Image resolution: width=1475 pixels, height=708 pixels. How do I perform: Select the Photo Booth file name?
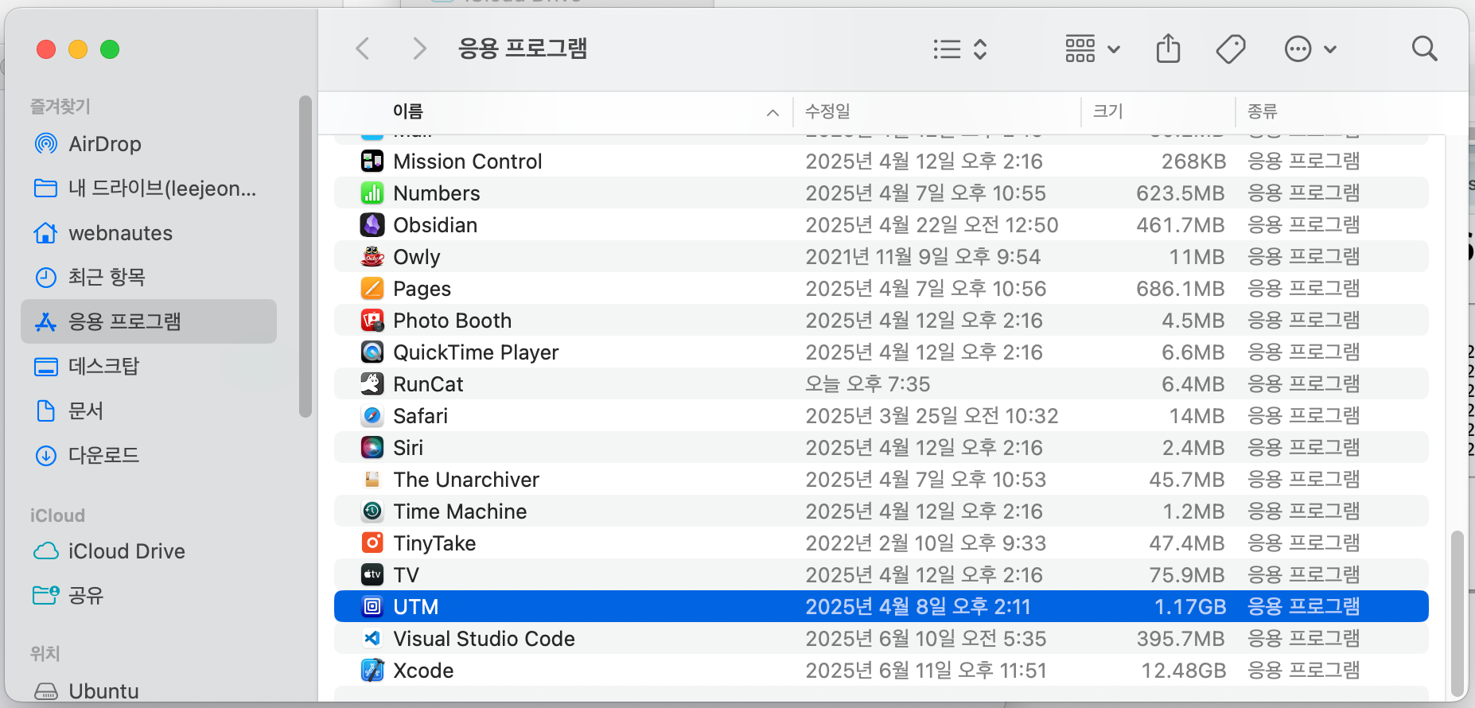452,321
